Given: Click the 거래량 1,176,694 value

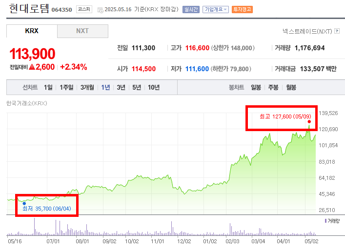Looking at the screenshot, I should coord(309,48).
